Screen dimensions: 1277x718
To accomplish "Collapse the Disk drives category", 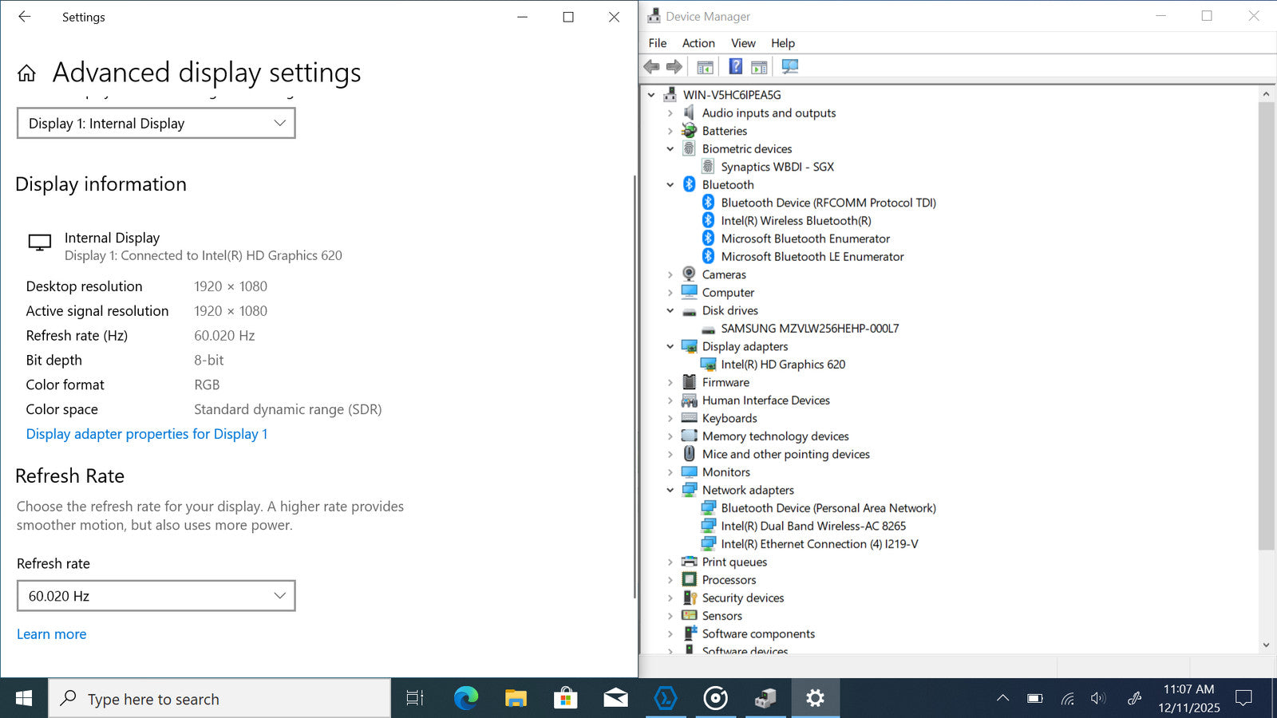I will pyautogui.click(x=670, y=310).
